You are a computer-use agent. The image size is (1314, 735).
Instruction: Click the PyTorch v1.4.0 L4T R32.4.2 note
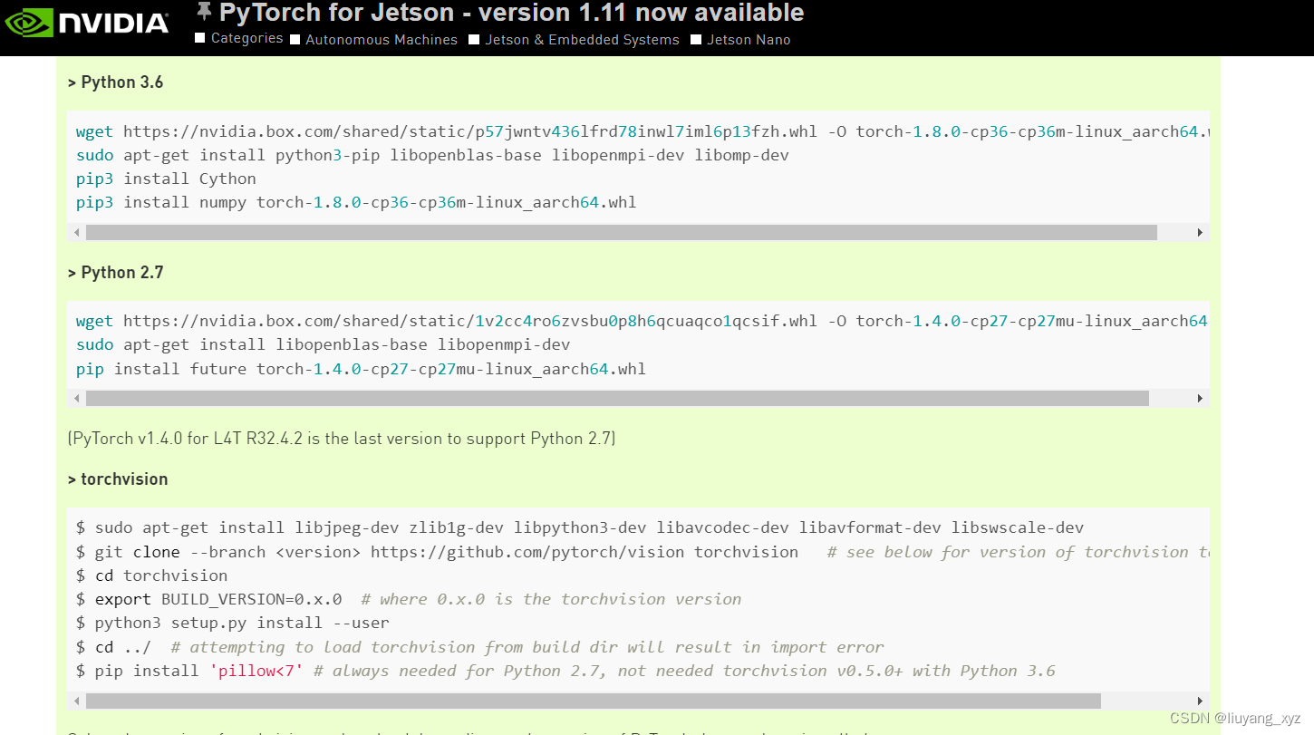click(342, 439)
